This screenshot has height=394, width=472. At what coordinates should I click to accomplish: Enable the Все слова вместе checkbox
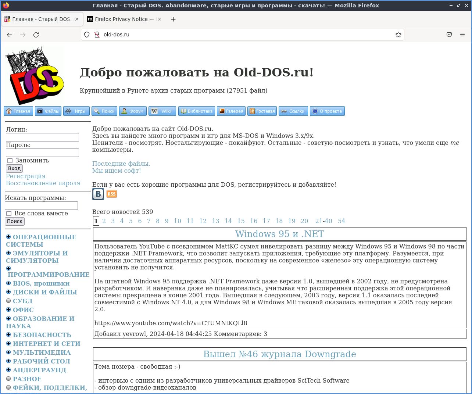point(9,214)
